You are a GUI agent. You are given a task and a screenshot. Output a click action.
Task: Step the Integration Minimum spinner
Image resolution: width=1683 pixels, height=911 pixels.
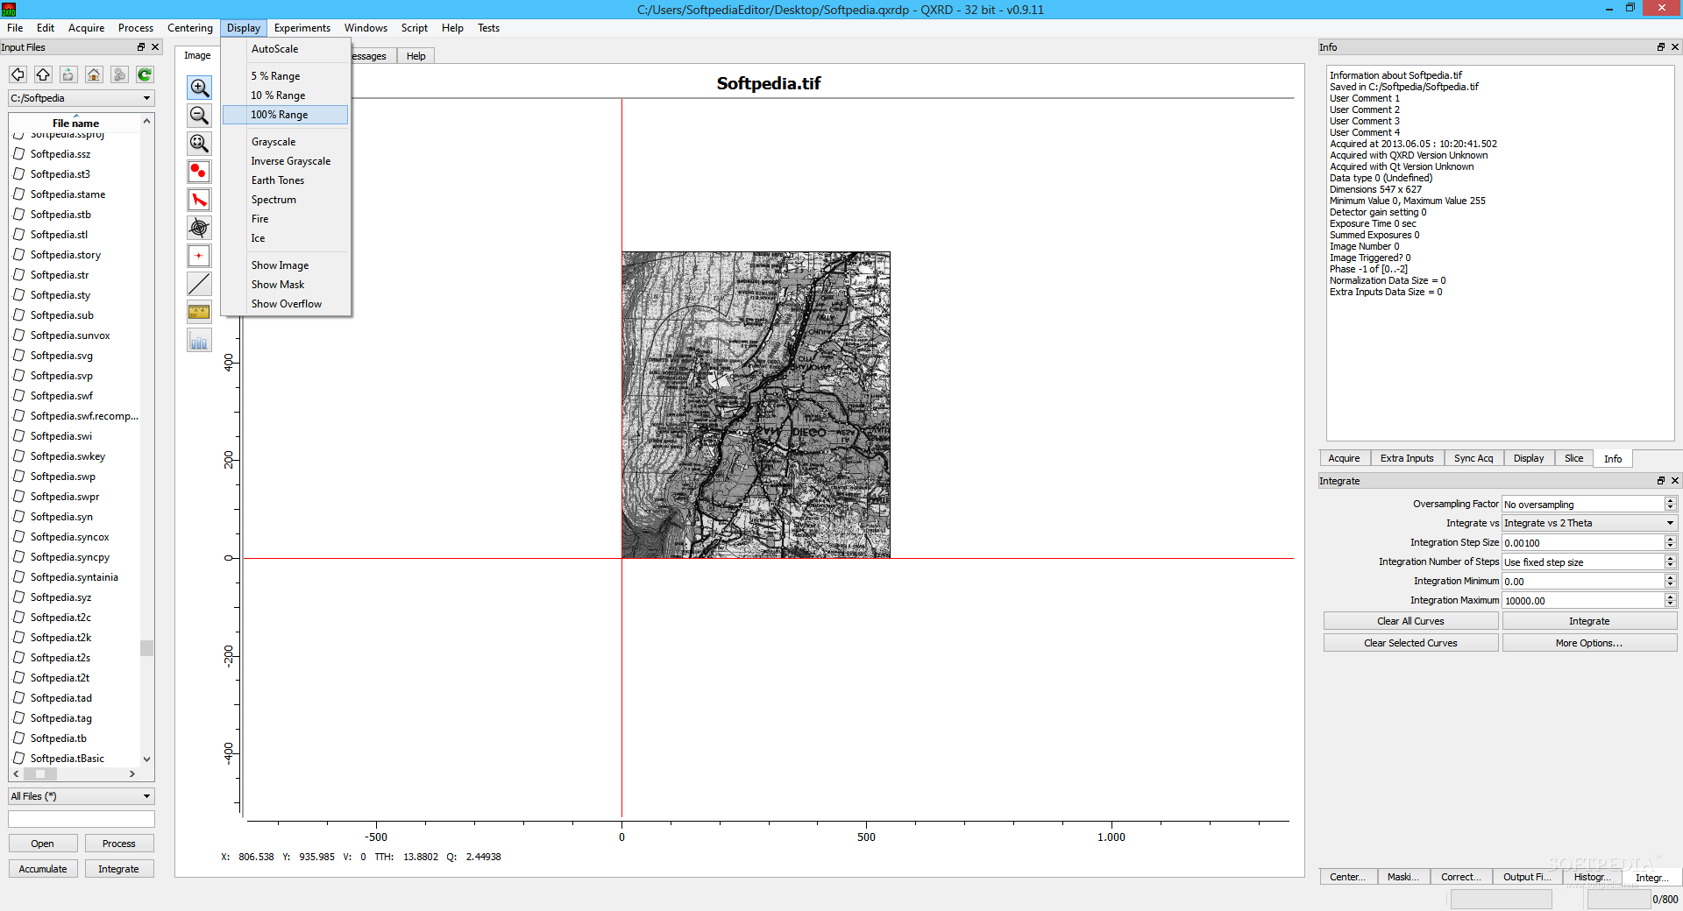(1670, 581)
